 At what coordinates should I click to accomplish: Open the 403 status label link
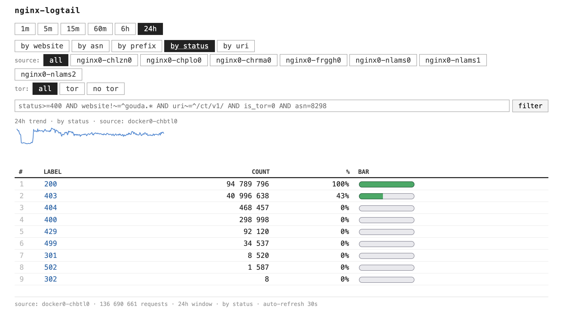pyautogui.click(x=50, y=196)
